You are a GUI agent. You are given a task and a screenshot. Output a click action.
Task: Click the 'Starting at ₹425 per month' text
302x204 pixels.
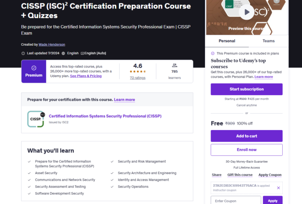pos(247,99)
